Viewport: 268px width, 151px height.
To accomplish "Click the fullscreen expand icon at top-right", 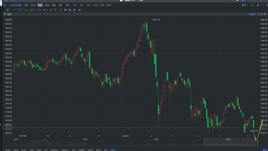I will [x=263, y=5].
